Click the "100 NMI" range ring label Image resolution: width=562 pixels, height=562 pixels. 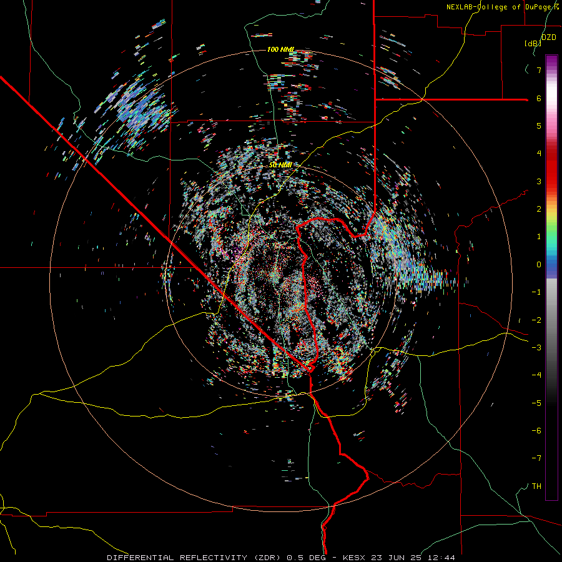tap(280, 49)
